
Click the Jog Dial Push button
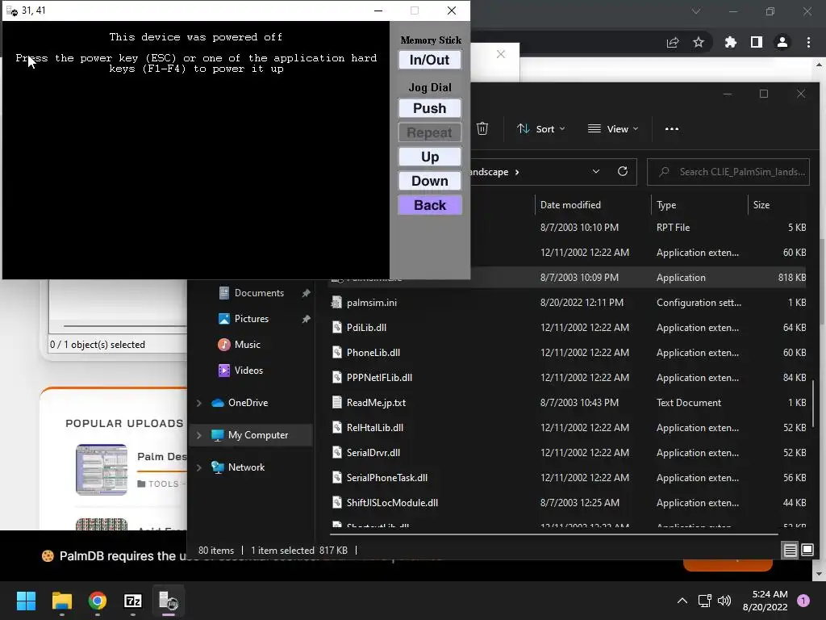(429, 108)
